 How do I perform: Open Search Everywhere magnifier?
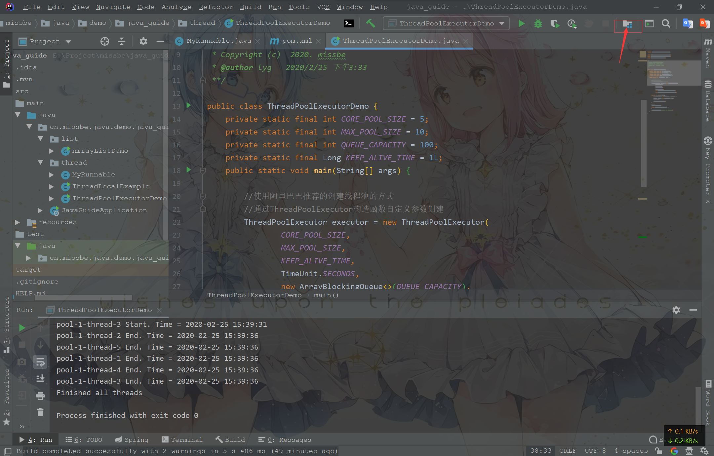tap(666, 23)
